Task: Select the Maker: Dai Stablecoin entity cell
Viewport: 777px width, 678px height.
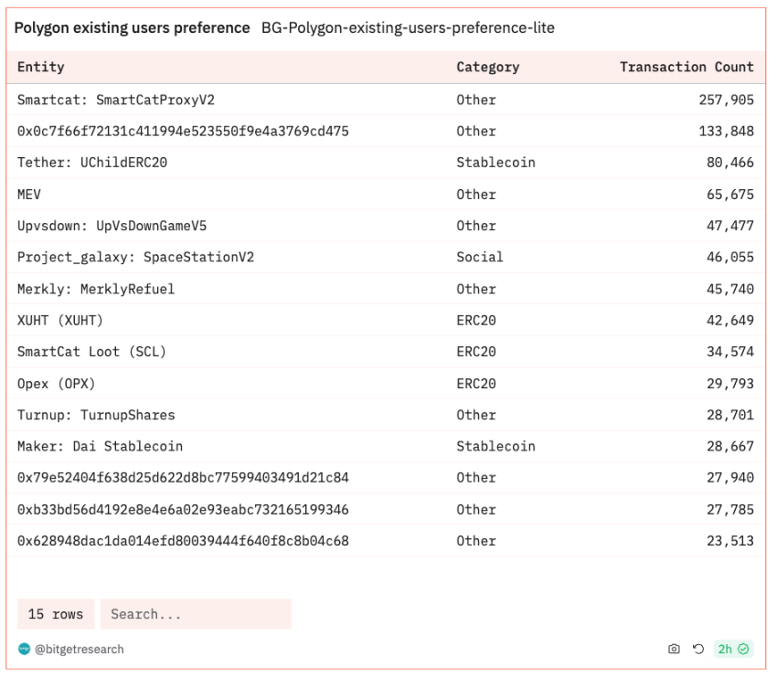Action: [x=100, y=446]
